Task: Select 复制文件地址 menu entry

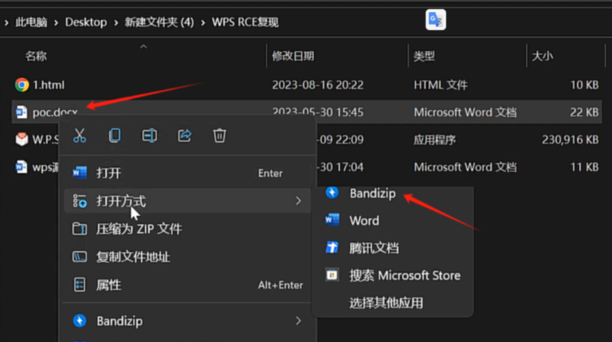Action: click(187, 257)
